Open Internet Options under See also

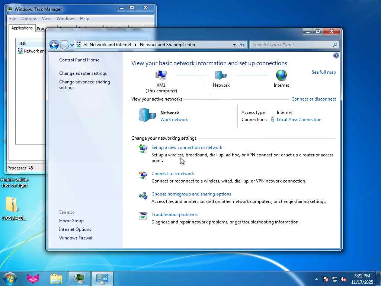[75, 229]
